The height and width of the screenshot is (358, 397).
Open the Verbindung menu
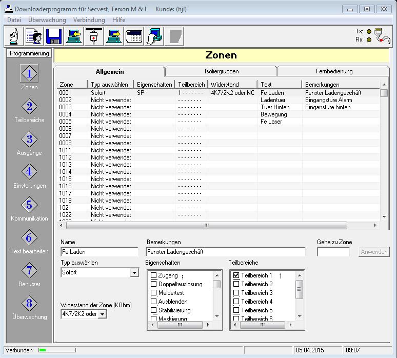(x=89, y=20)
